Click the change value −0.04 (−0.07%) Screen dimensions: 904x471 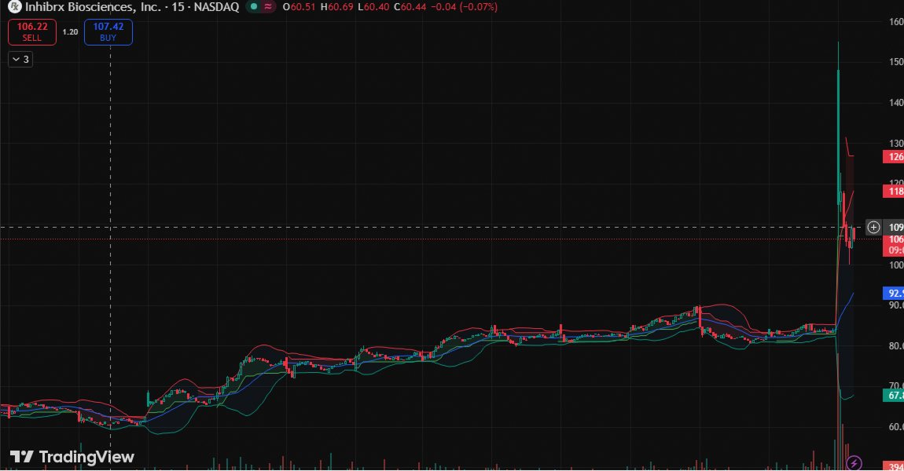click(x=464, y=7)
